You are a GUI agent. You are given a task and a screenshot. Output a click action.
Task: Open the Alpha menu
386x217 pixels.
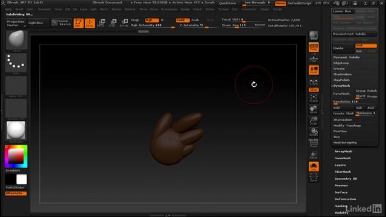tap(8, 10)
